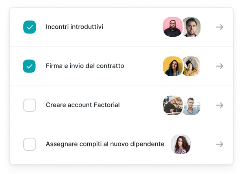Click the Creare account Factorial task label
The height and width of the screenshot is (174, 243).
83,105
